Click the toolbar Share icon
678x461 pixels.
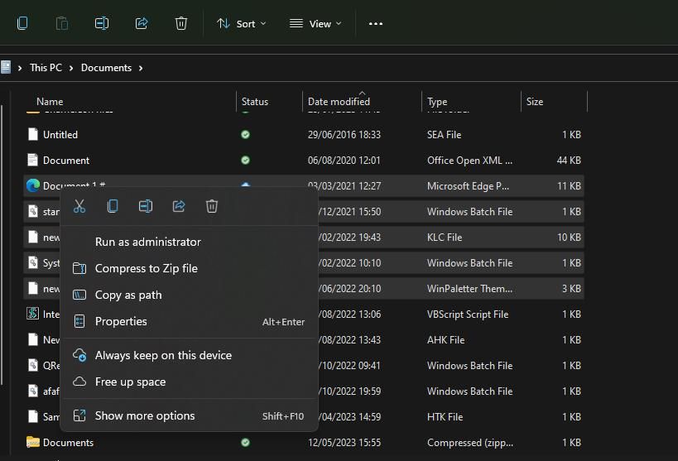point(142,24)
